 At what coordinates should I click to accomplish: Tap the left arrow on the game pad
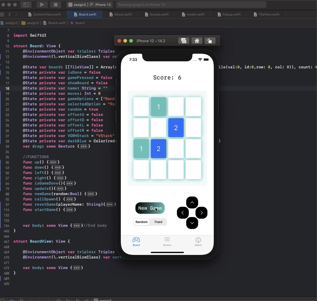(183, 213)
